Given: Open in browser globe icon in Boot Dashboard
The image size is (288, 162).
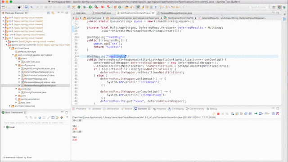Looking at the screenshot, I should tap(40, 117).
